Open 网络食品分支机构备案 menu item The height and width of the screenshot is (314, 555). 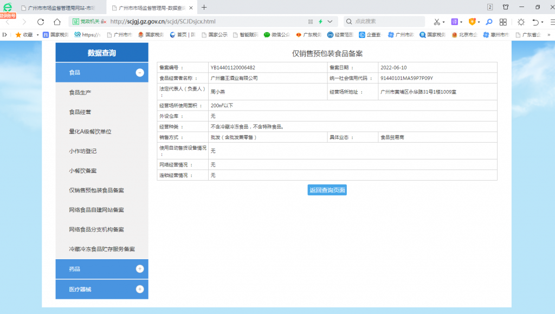[x=96, y=229]
